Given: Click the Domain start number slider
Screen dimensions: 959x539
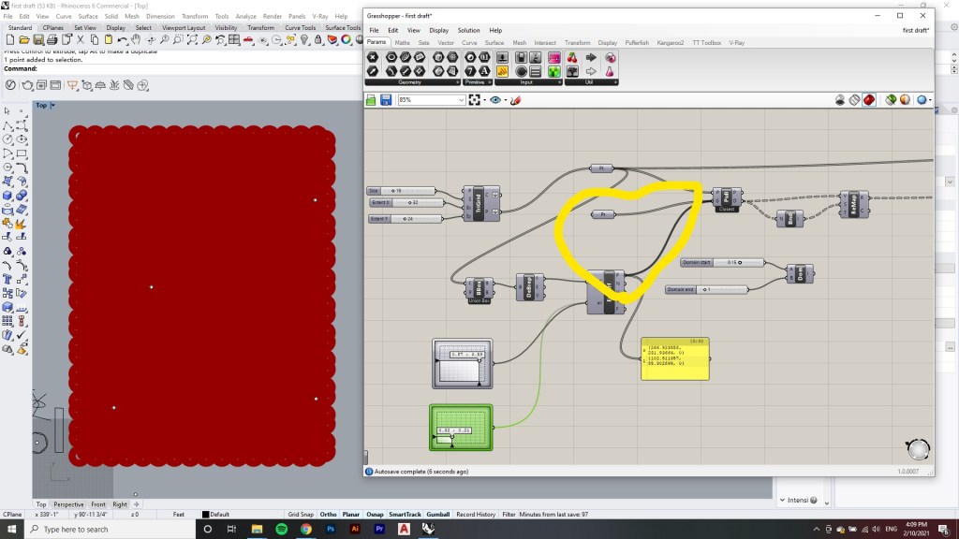Looking at the screenshot, I should [722, 263].
